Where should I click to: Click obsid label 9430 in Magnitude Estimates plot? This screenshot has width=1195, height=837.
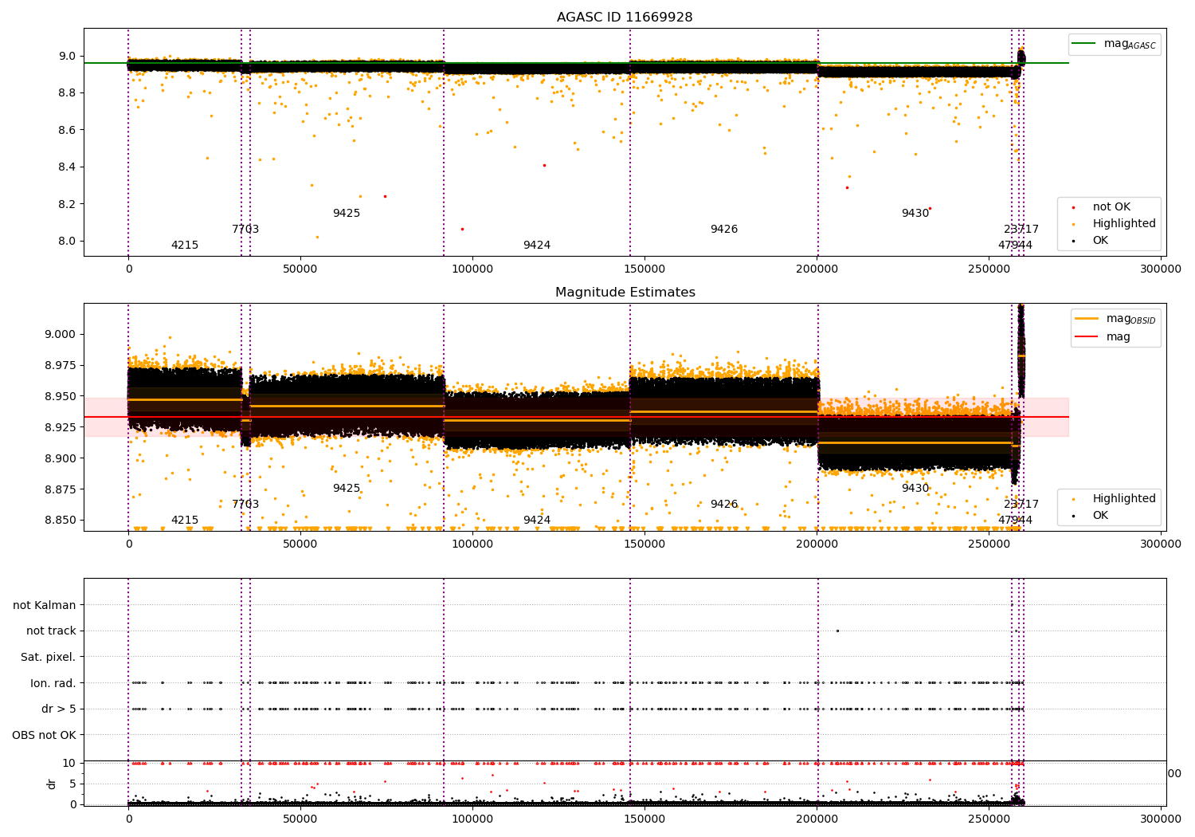click(x=915, y=489)
